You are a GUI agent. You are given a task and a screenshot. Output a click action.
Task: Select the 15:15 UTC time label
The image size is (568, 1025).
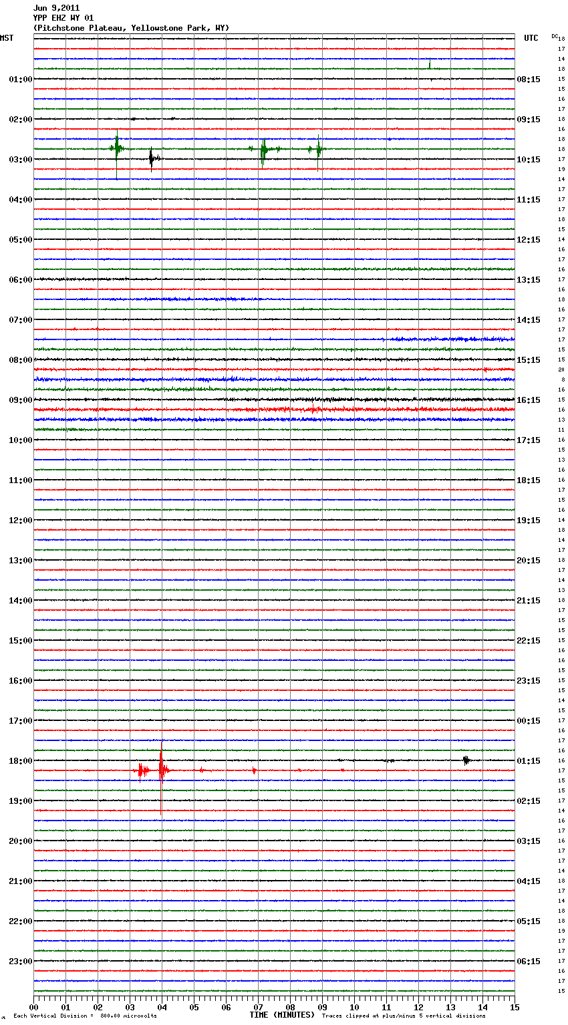[x=529, y=360]
